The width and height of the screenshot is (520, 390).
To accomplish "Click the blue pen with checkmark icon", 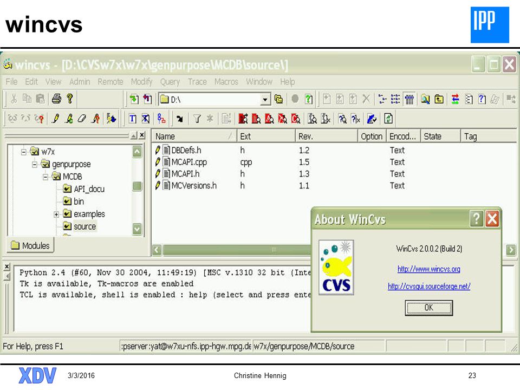I will (x=372, y=119).
